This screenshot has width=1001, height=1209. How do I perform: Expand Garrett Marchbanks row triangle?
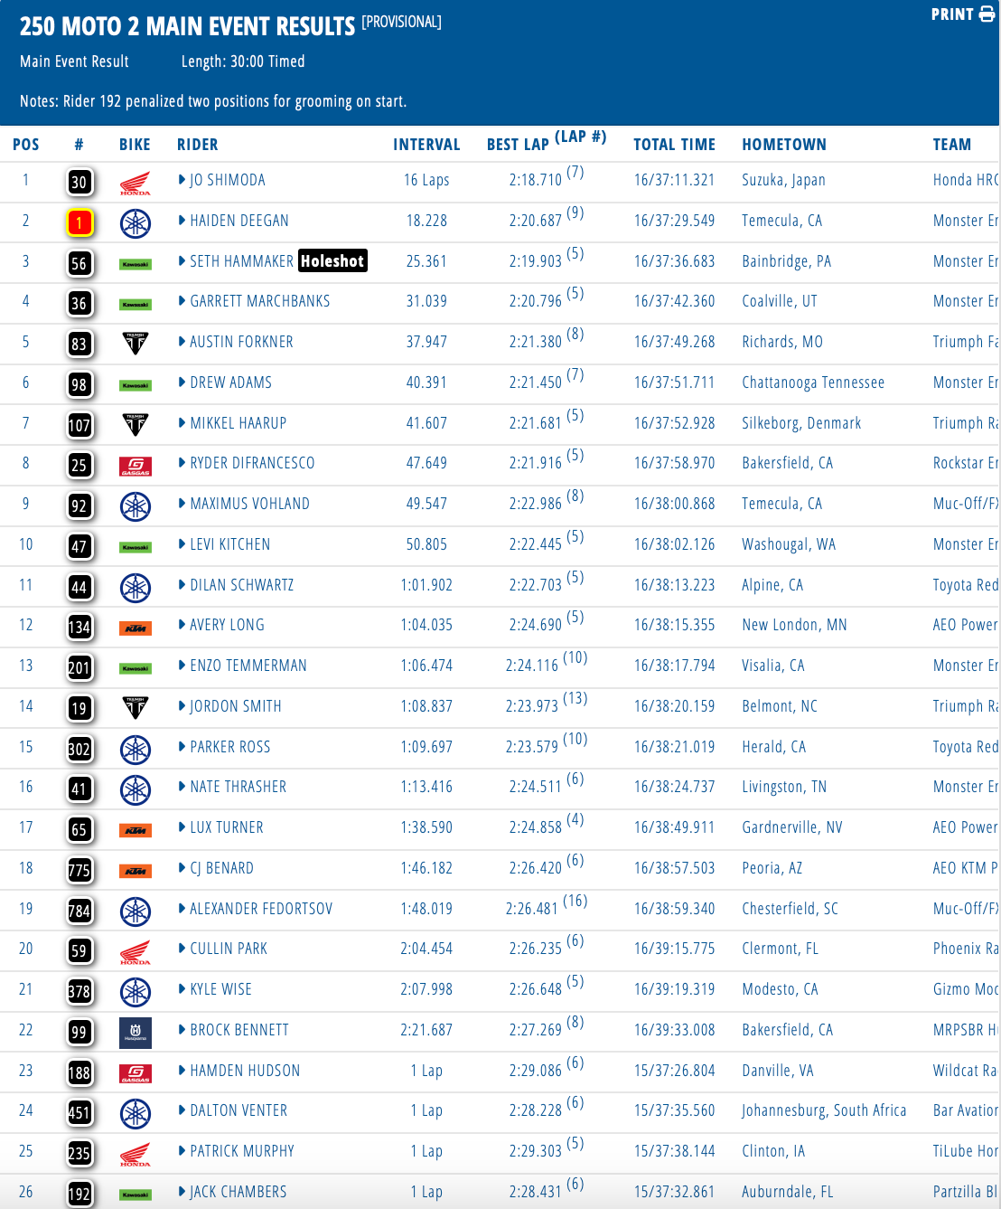coord(182,301)
